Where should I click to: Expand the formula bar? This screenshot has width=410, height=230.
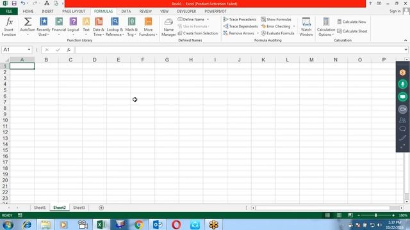coord(406,50)
